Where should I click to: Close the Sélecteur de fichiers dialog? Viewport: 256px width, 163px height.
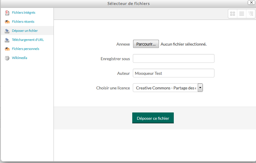pos(251,2)
